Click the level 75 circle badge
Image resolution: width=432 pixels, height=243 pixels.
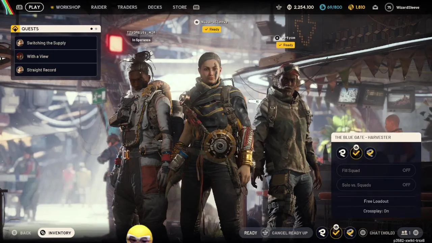click(x=389, y=7)
